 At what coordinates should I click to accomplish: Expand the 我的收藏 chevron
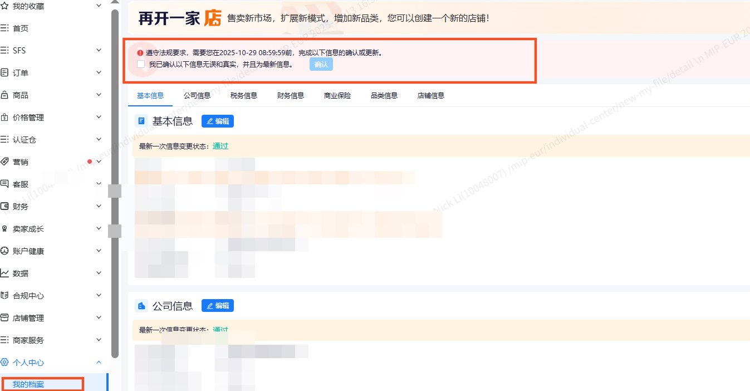tap(99, 6)
